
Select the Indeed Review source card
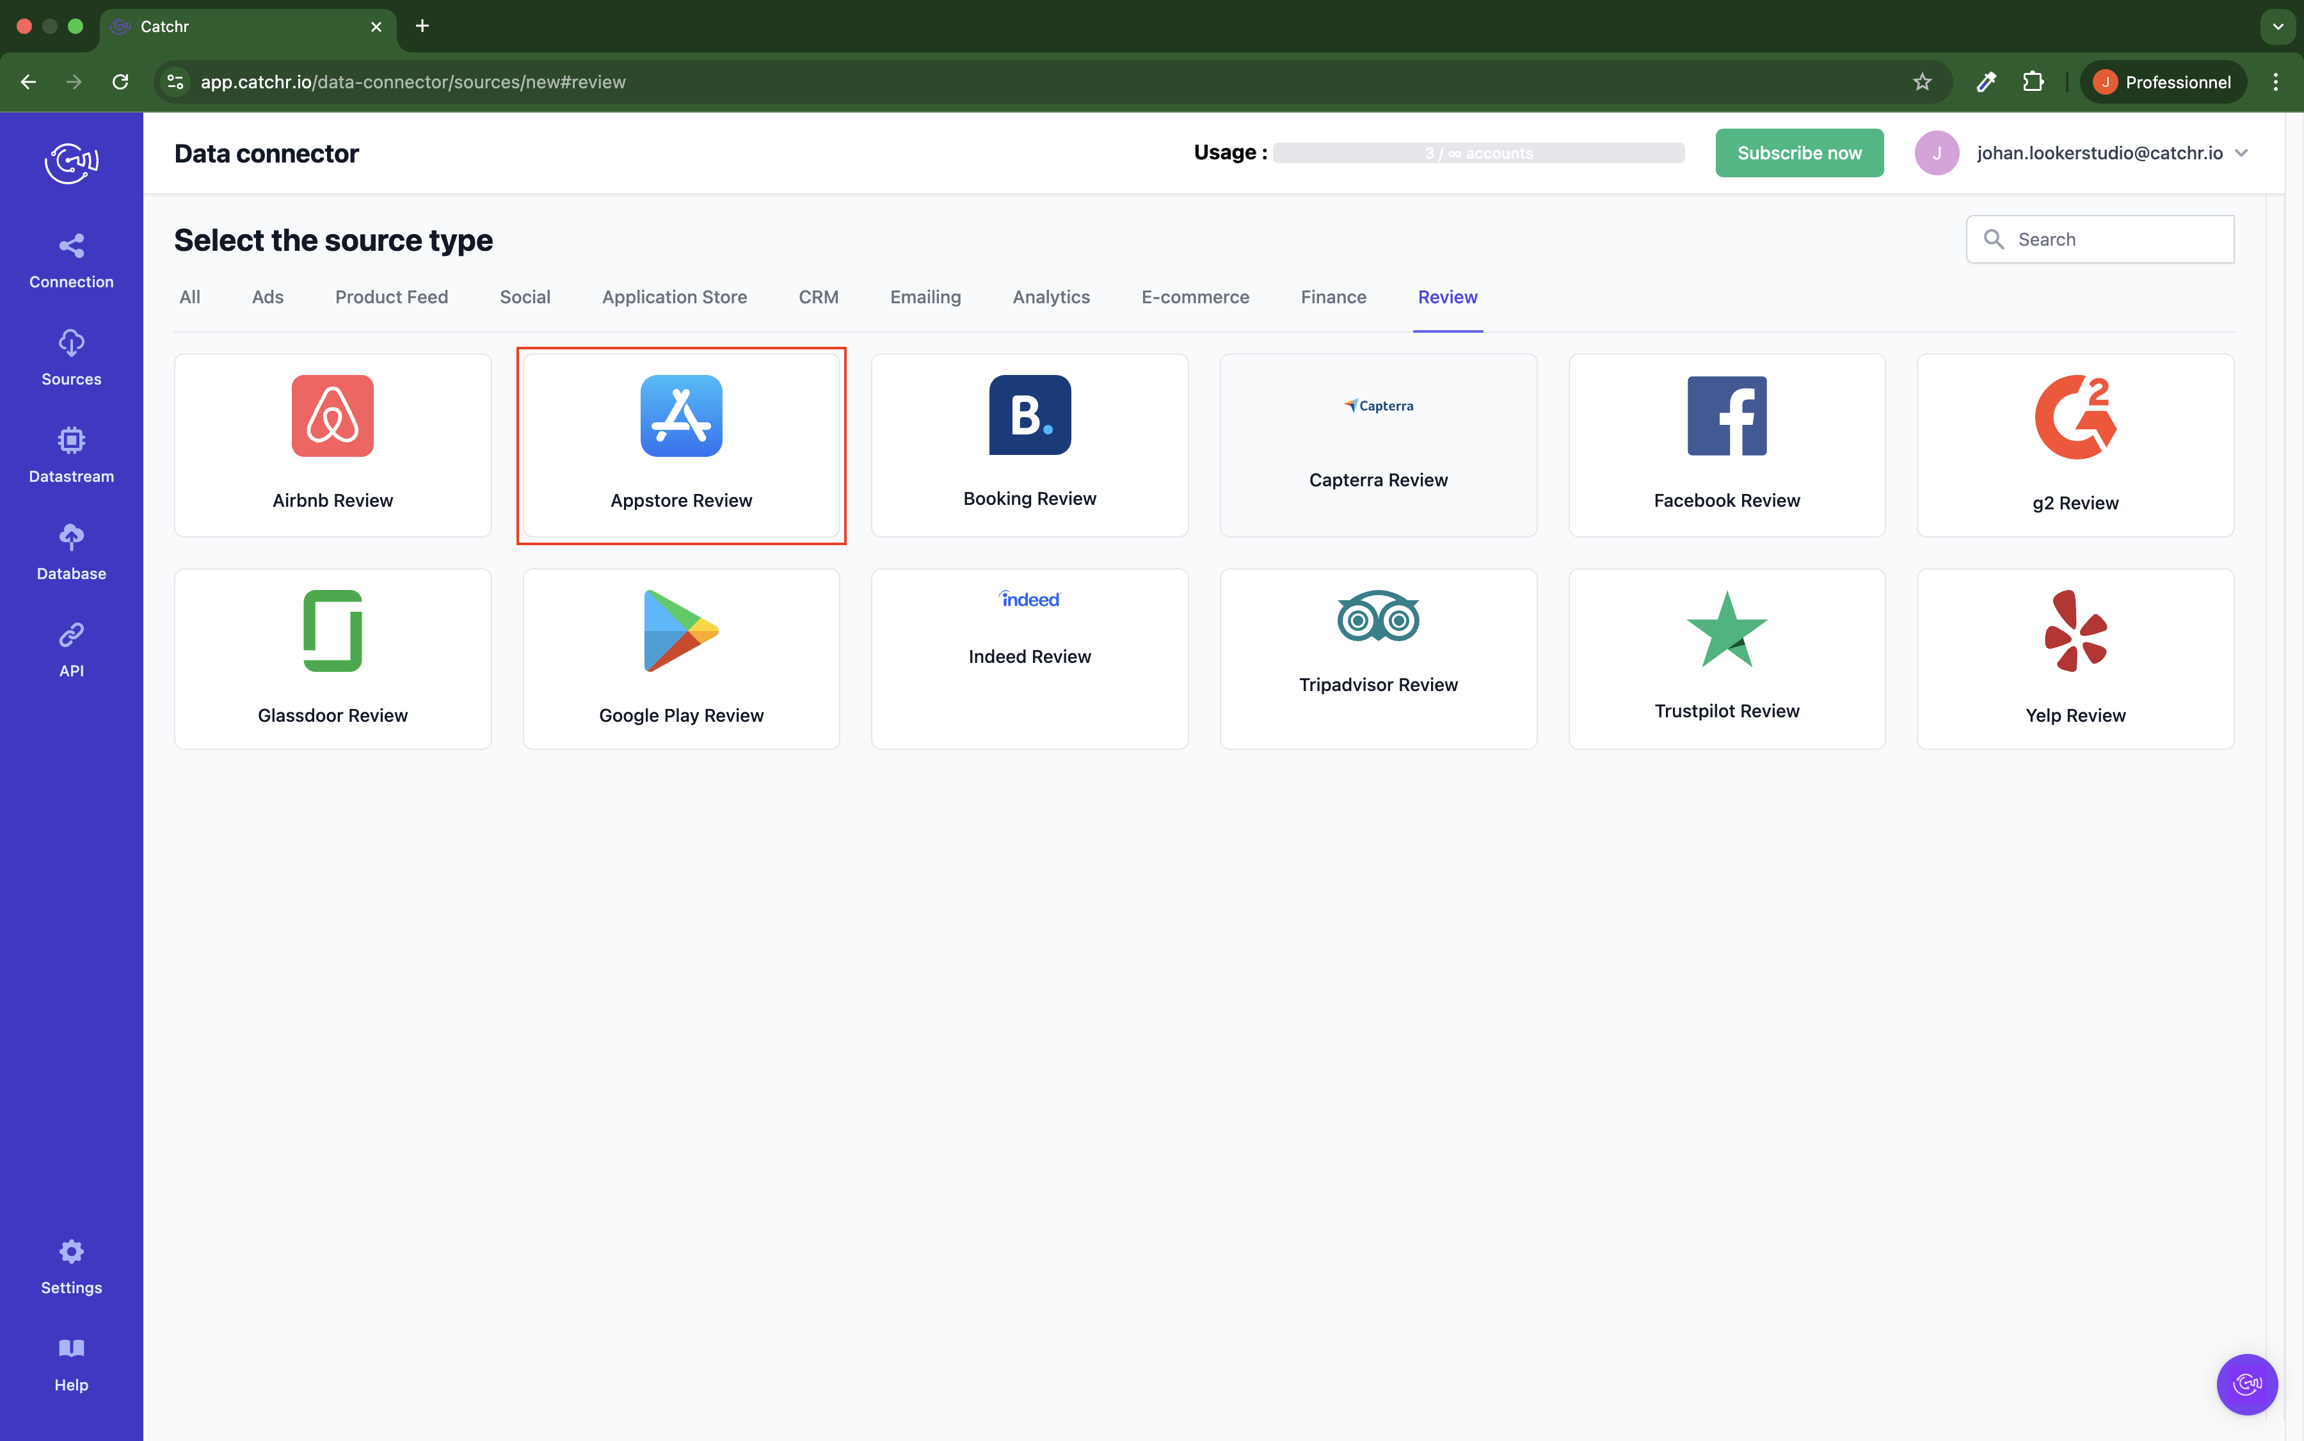click(x=1030, y=658)
